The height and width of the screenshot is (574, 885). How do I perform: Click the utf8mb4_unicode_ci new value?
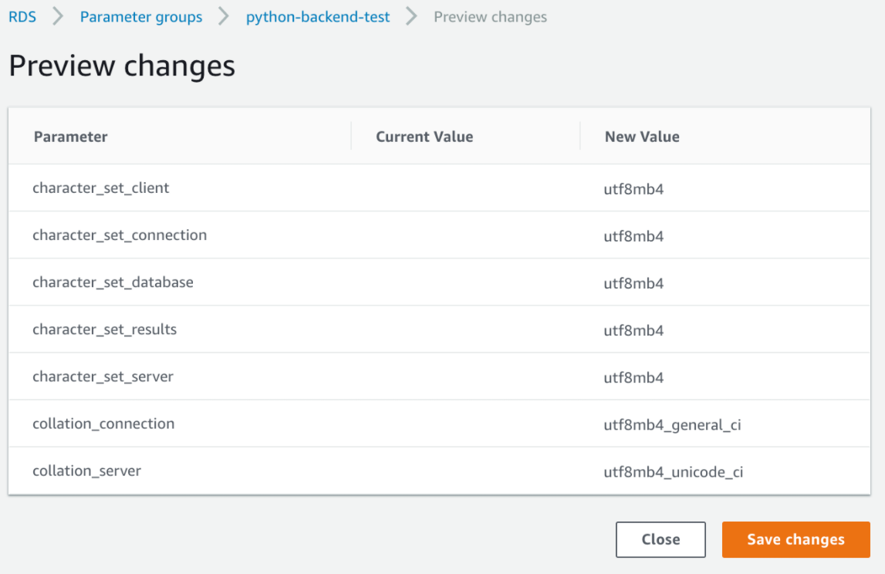[x=673, y=471]
